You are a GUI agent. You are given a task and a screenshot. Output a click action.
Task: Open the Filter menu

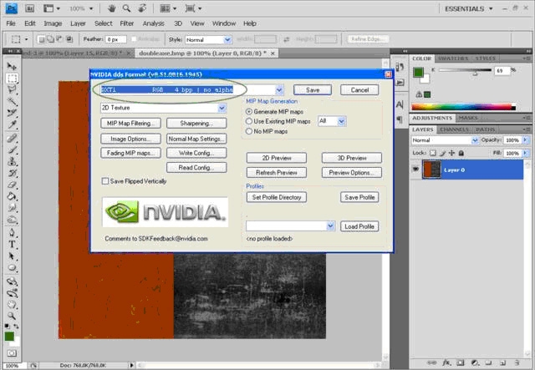(x=126, y=23)
